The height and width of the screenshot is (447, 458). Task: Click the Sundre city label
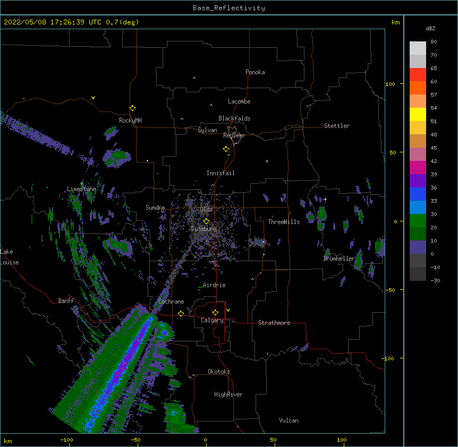(155, 208)
